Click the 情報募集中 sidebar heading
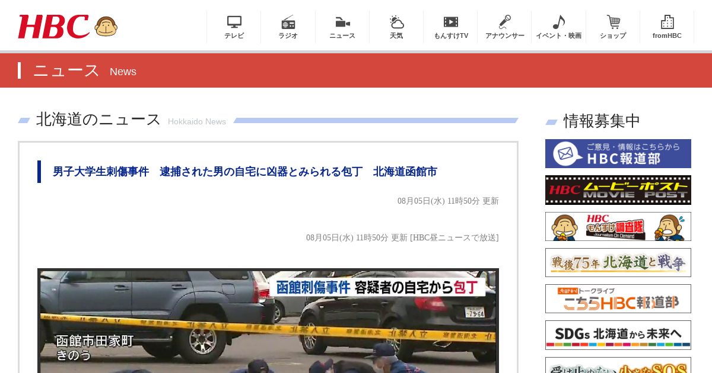The image size is (712, 373). click(x=602, y=121)
